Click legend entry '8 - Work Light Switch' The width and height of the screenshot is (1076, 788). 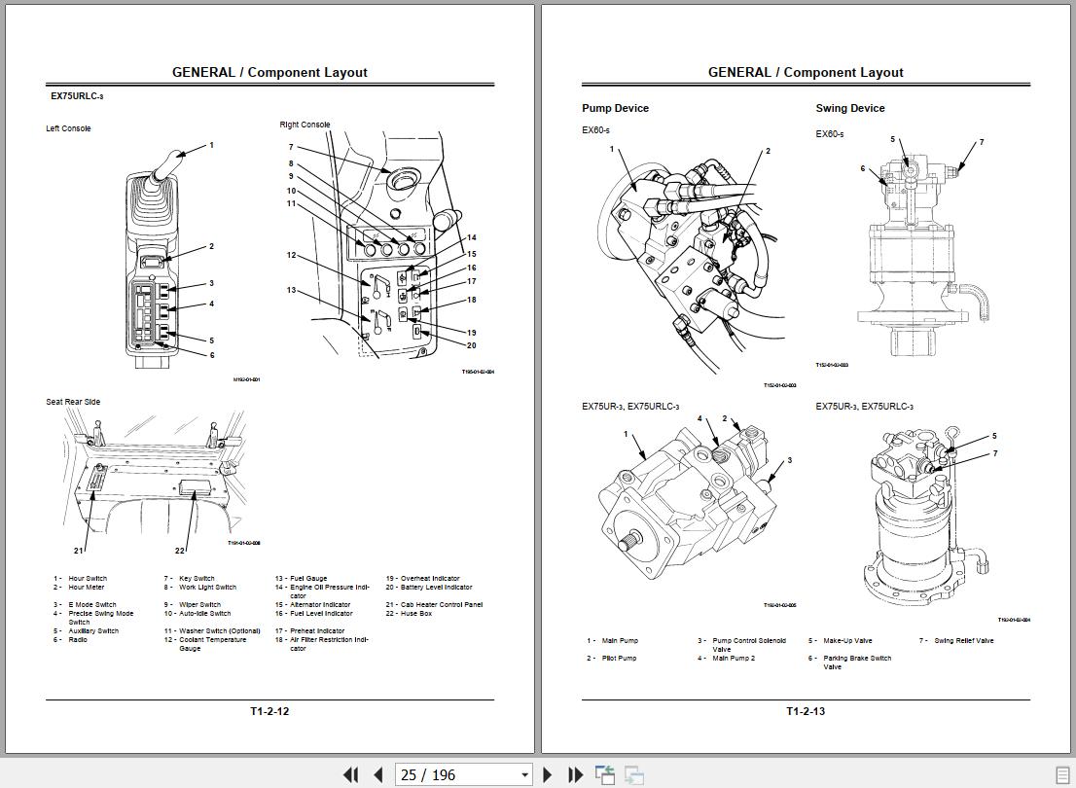[199, 588]
